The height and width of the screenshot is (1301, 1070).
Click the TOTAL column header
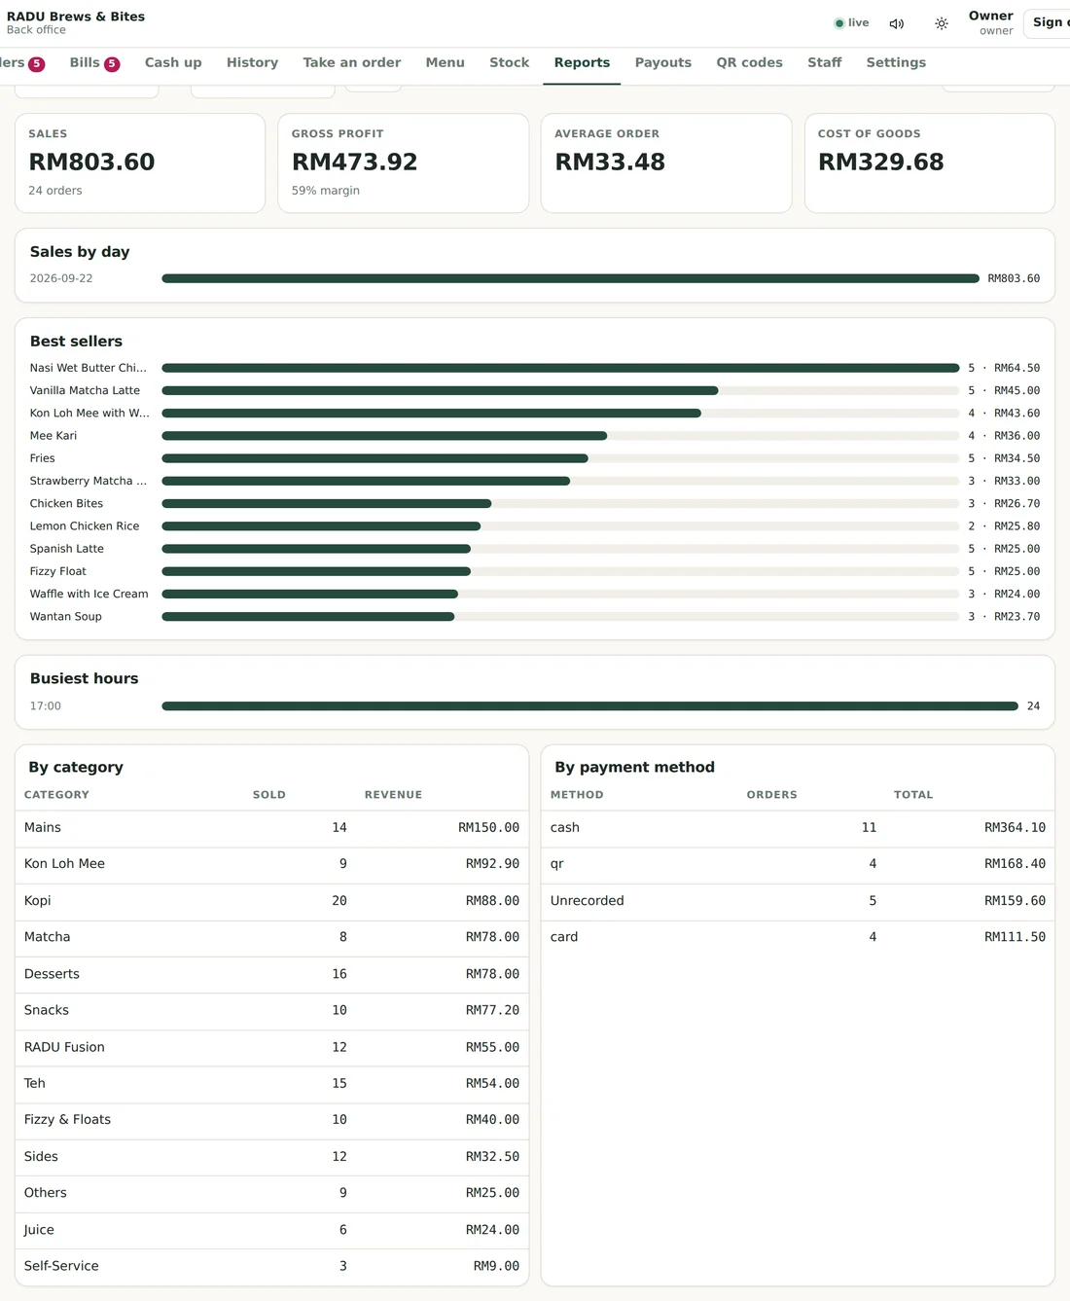tap(913, 795)
